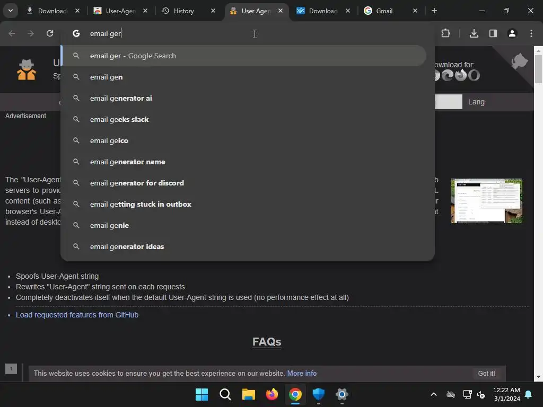Click the GitHub corner icon

pos(520,61)
